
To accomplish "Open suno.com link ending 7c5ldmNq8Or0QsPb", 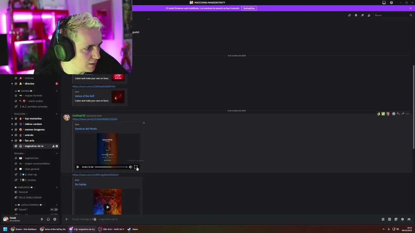I will tap(95, 119).
